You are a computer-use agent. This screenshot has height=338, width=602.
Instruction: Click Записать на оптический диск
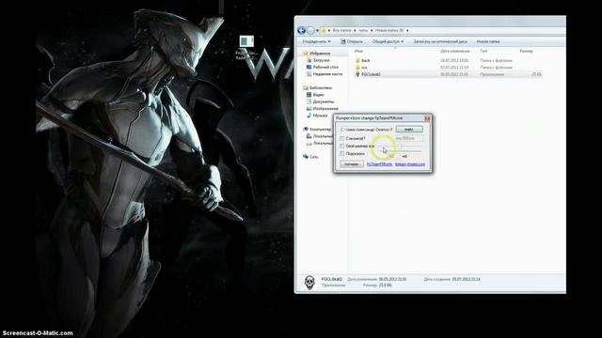(440, 41)
